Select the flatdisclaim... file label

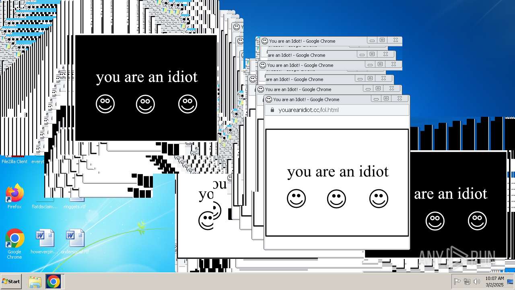tap(45, 207)
